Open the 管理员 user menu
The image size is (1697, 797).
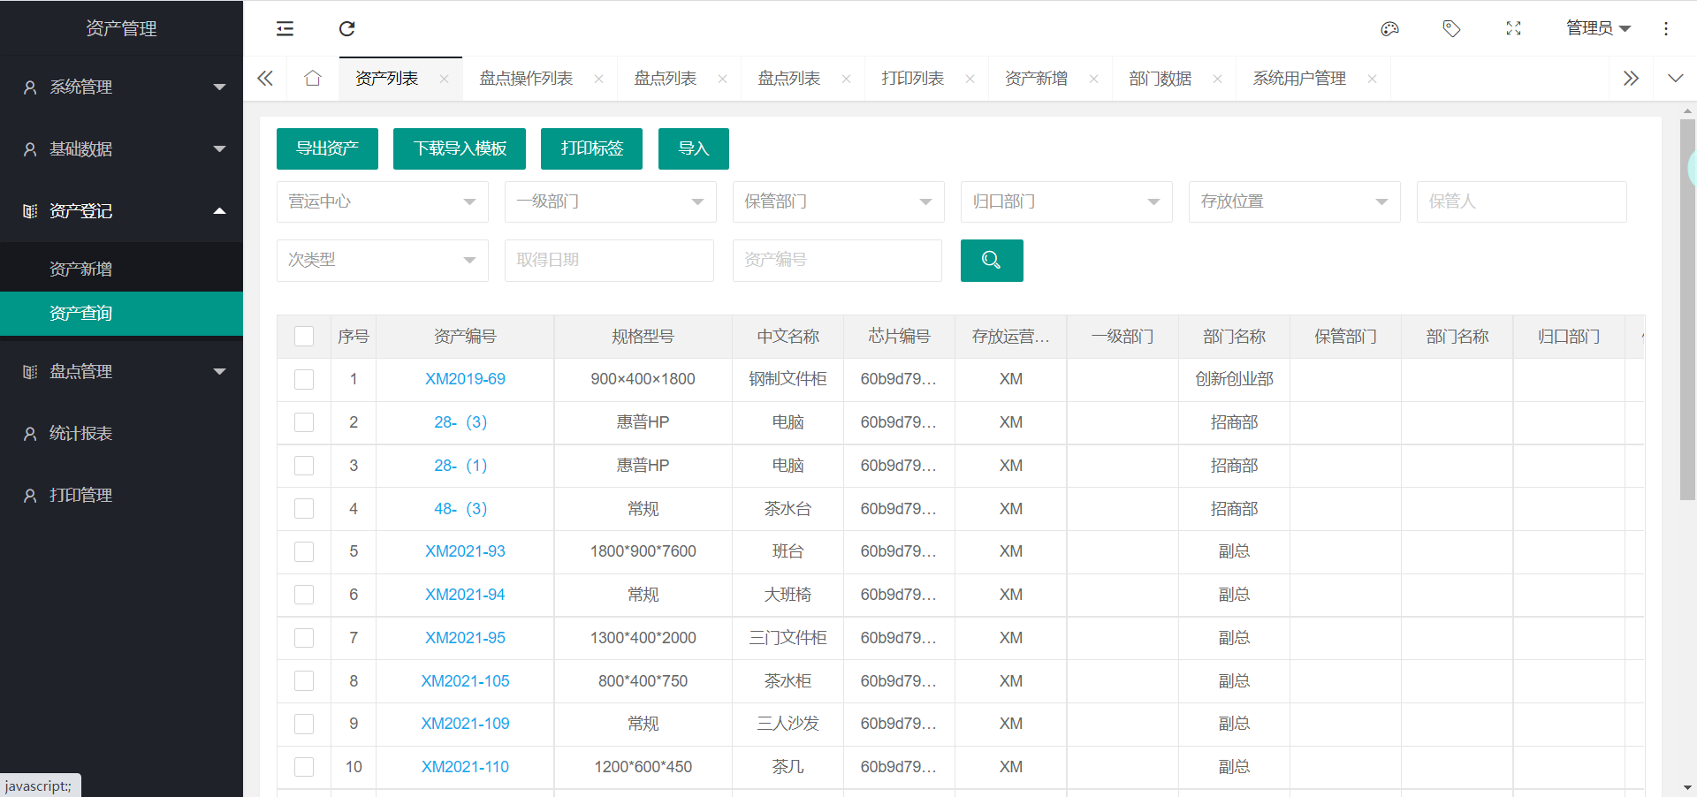[1598, 28]
